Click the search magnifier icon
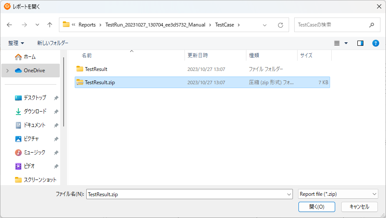This screenshot has width=386, height=218. pos(372,25)
